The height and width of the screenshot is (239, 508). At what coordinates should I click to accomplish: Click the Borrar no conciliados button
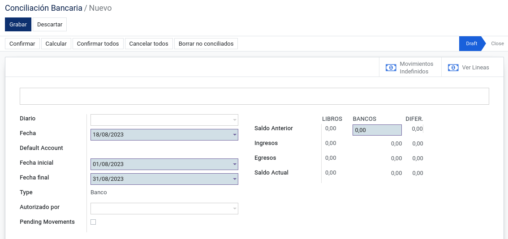(206, 43)
